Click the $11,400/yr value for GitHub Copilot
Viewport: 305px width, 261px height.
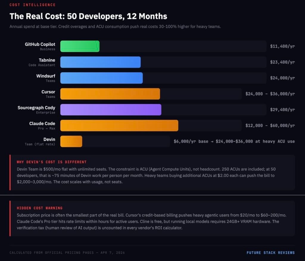tap(282, 46)
